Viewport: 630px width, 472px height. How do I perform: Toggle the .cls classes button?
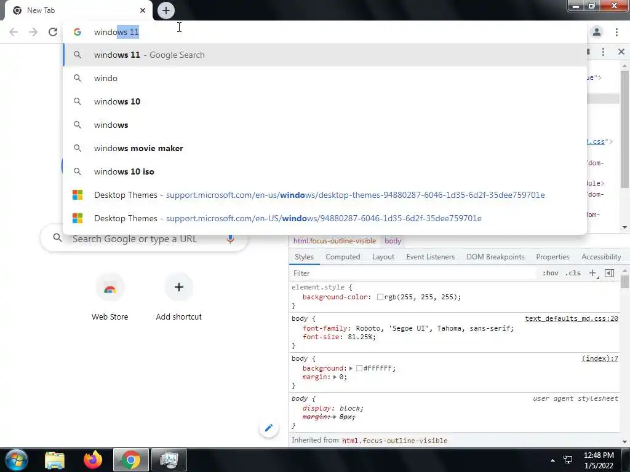click(x=573, y=273)
